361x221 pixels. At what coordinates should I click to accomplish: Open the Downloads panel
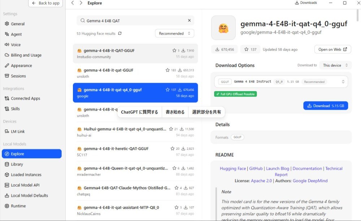point(306,3)
